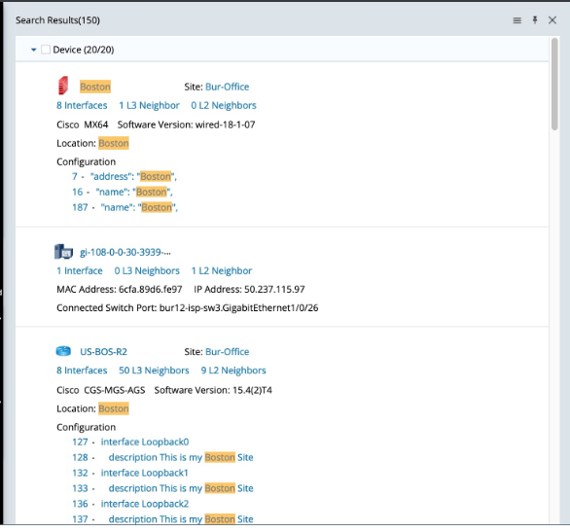Check the Device (20/20) checkbox
Screen dimensions: 570x532
point(46,50)
